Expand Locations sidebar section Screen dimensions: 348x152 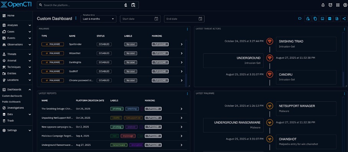(30, 80)
